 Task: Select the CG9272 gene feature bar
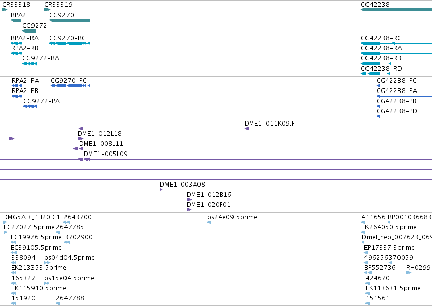click(x=29, y=31)
